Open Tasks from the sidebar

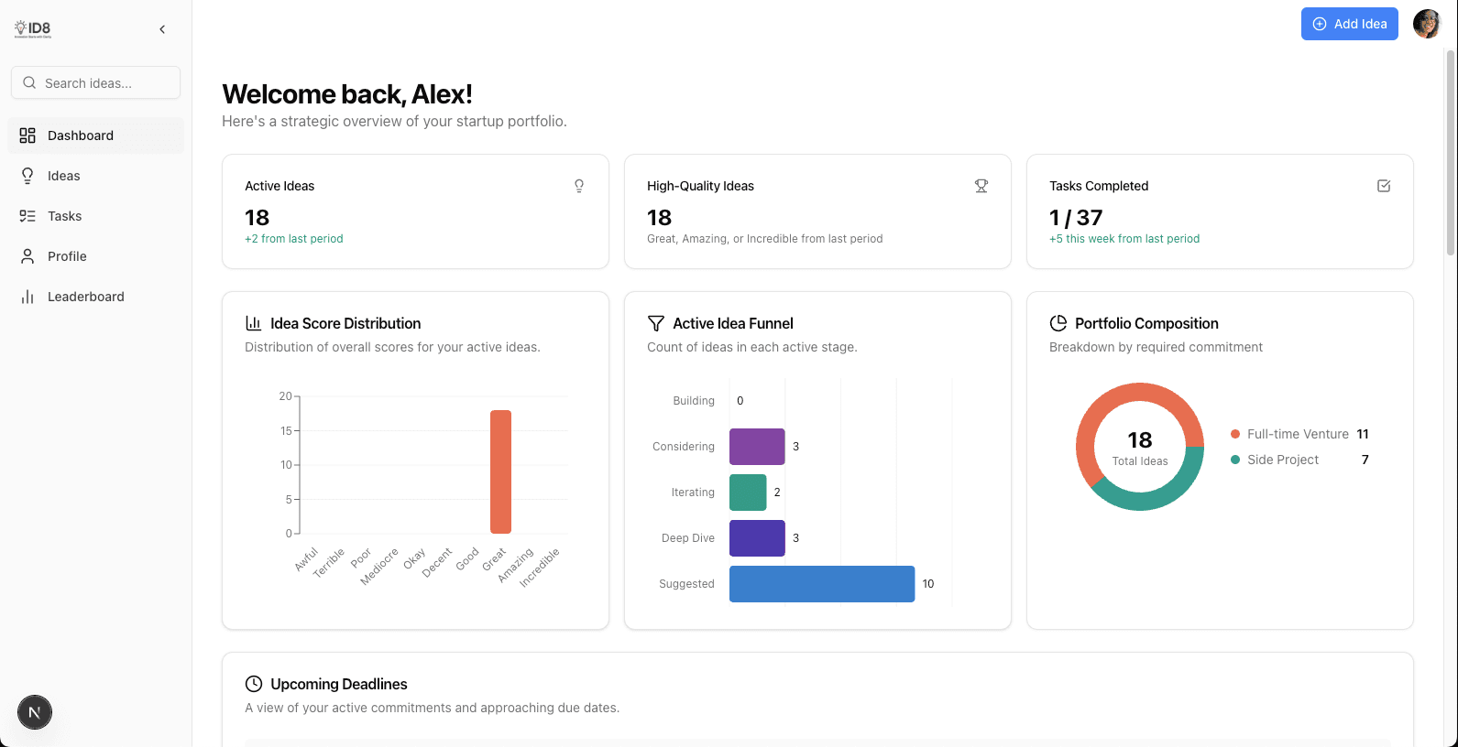64,216
